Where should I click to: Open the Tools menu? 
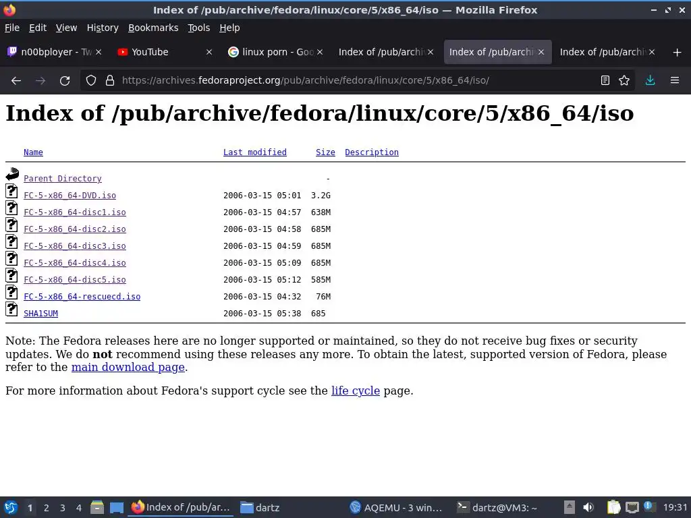[x=199, y=28]
